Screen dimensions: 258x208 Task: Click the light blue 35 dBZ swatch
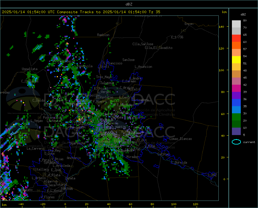tap(236, 110)
